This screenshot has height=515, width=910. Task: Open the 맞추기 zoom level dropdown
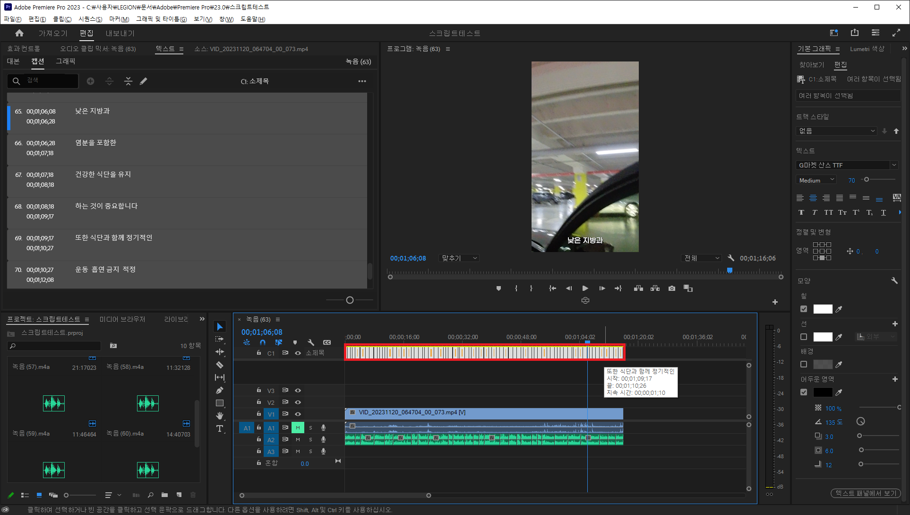[x=459, y=258]
